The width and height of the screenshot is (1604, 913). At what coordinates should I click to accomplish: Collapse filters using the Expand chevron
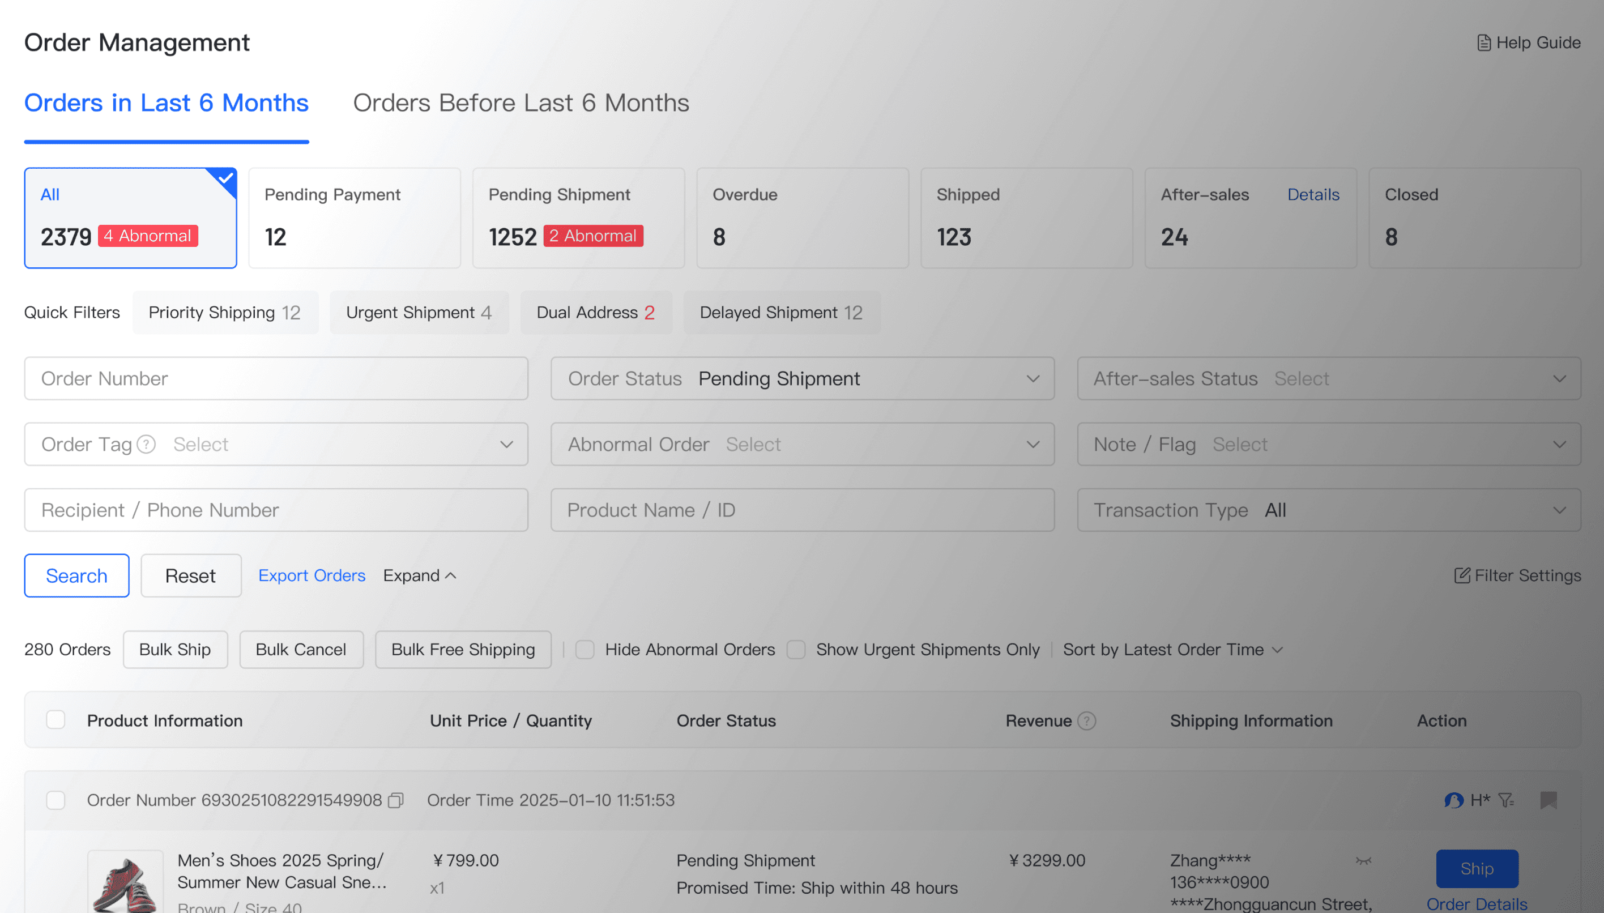point(450,575)
